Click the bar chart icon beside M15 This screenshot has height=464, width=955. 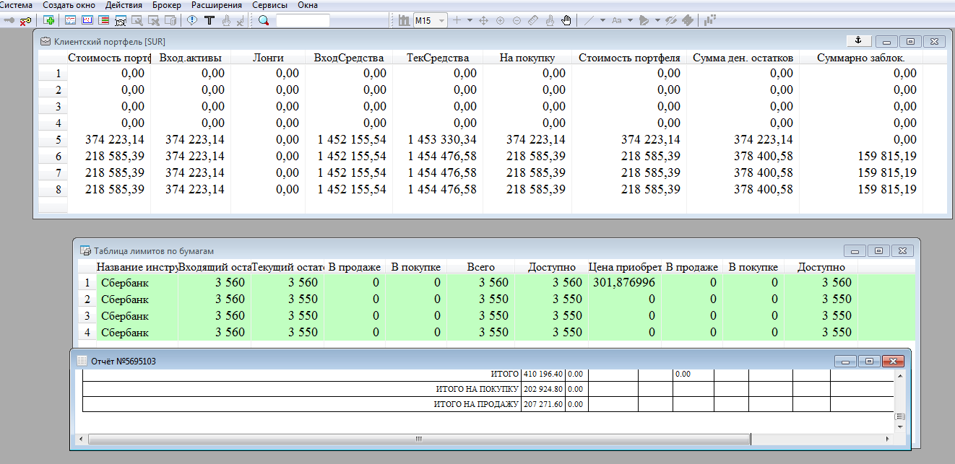pyautogui.click(x=403, y=20)
